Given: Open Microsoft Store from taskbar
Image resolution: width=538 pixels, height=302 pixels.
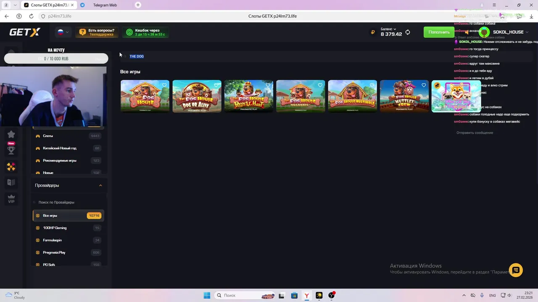Looking at the screenshot, I should point(294,295).
